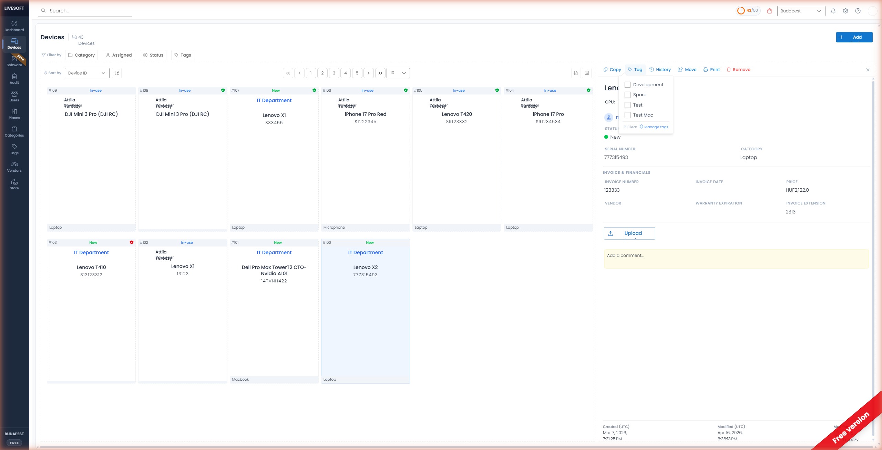
Task: Open the Status filter dropdown
Action: (153, 55)
